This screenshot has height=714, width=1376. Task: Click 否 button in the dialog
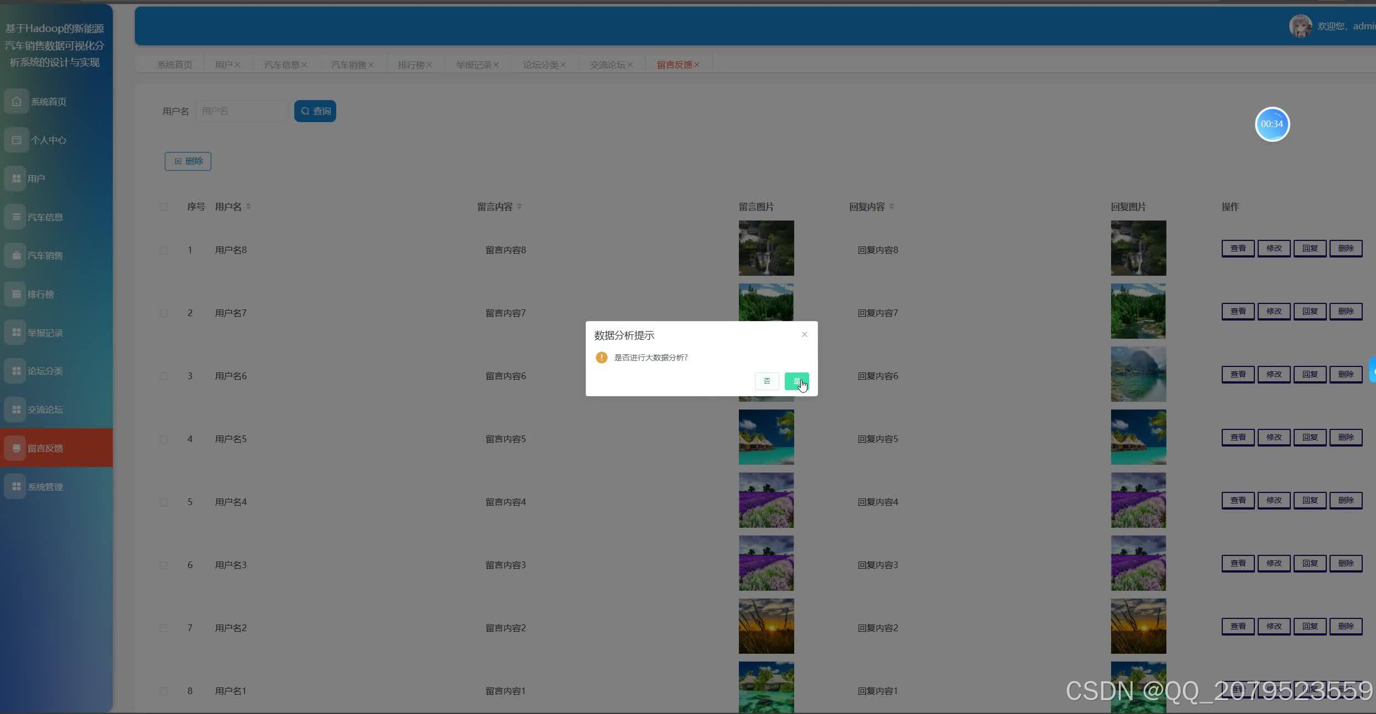767,381
